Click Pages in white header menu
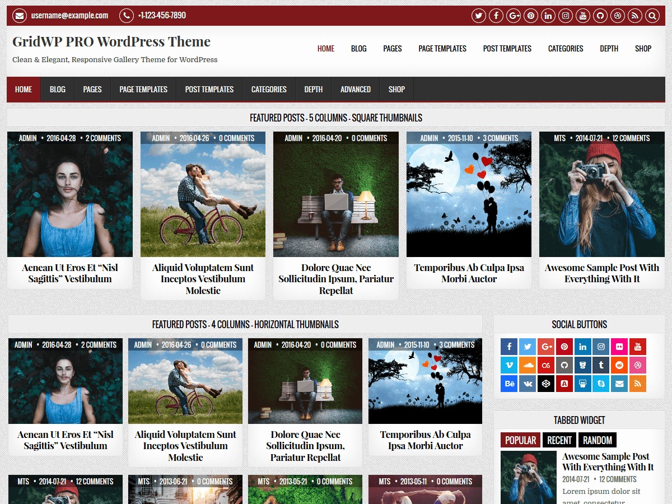The image size is (672, 504). pos(393,49)
